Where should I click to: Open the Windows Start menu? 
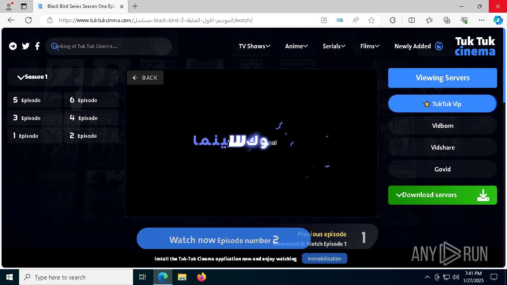10,277
